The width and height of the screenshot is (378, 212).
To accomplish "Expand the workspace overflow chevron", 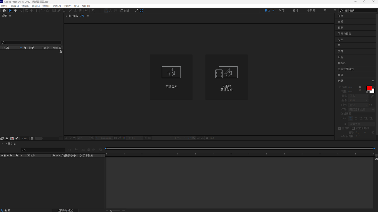I will (x=335, y=10).
